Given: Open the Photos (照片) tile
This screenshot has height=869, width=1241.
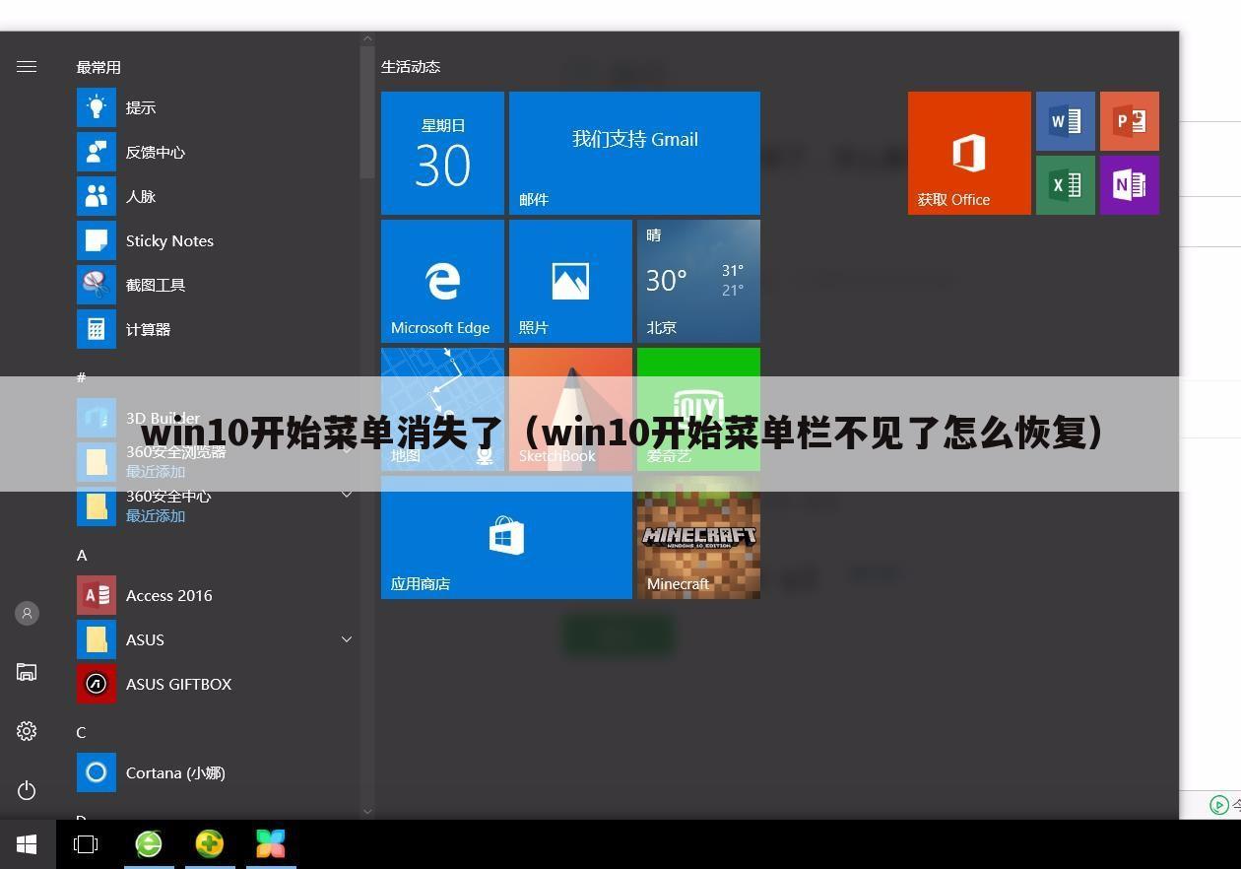Looking at the screenshot, I should [x=570, y=281].
